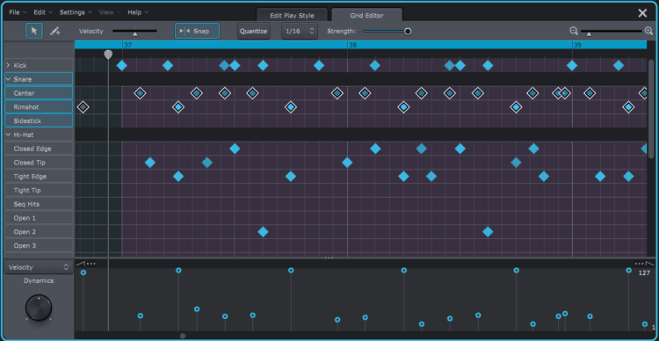Collapse the Hi-Hat group

[8, 134]
